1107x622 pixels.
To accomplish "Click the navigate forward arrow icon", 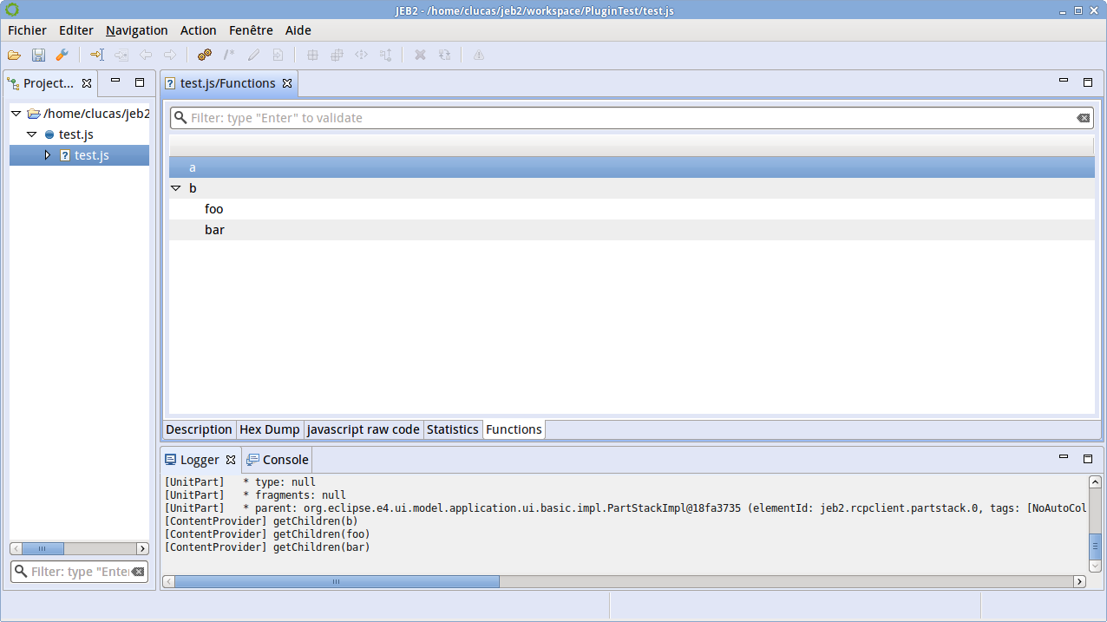I will [x=170, y=55].
